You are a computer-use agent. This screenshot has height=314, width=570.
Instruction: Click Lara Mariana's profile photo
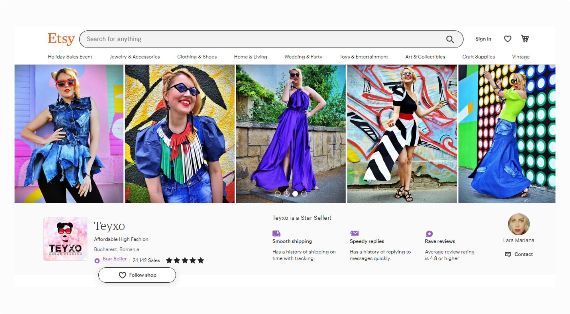coord(518,224)
